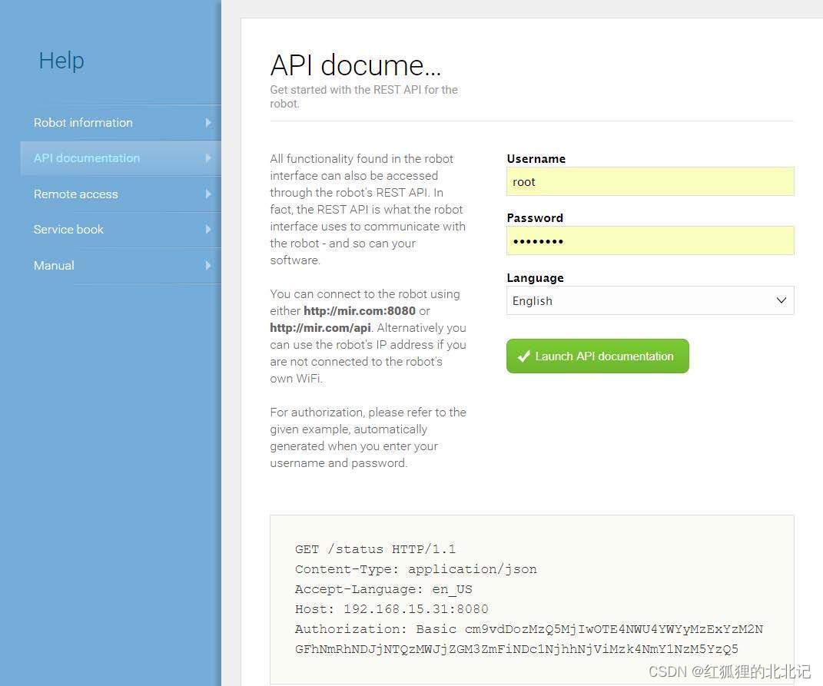This screenshot has height=686, width=823.
Task: Open Service book section
Action: pyautogui.click(x=121, y=230)
